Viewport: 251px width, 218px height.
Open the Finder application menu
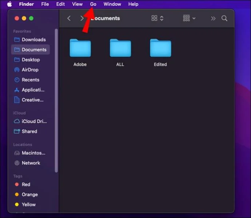(x=27, y=4)
